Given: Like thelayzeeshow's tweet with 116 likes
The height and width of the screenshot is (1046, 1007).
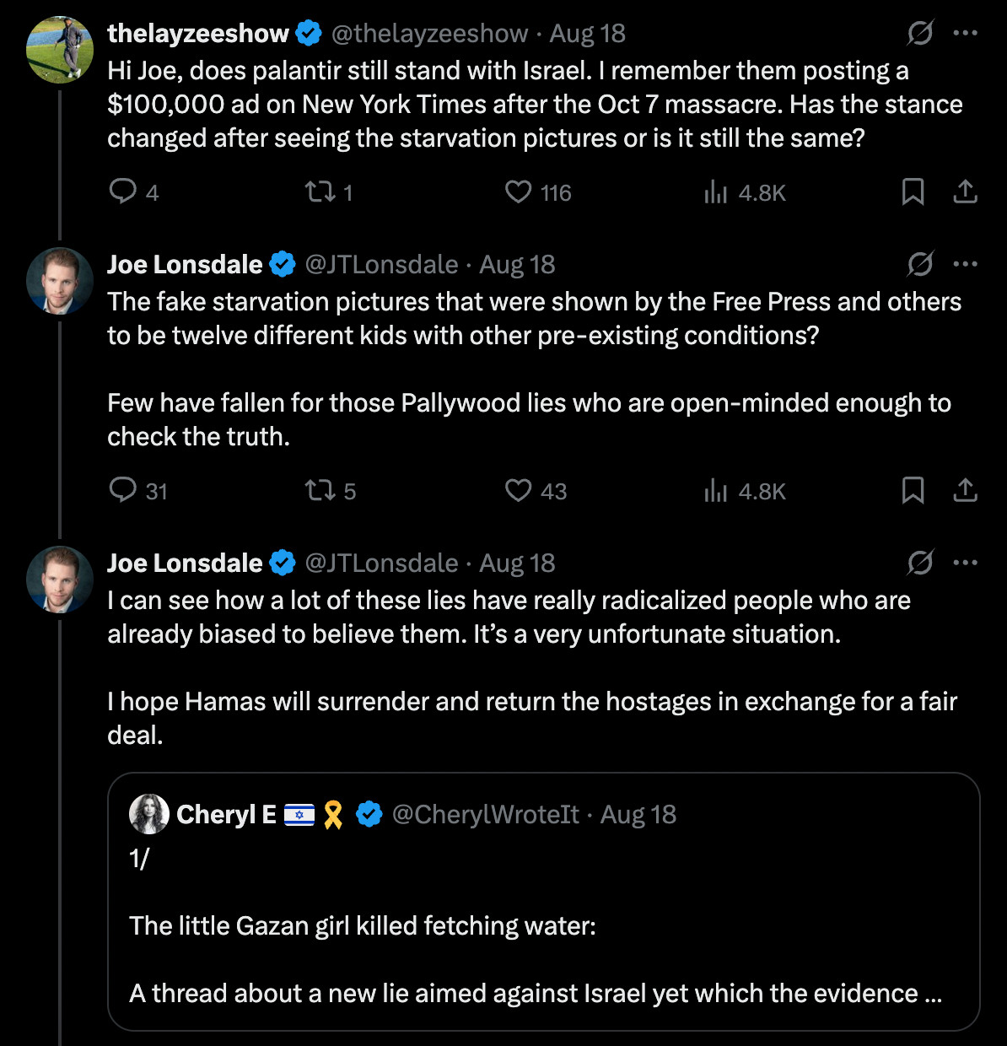Looking at the screenshot, I should pyautogui.click(x=518, y=192).
